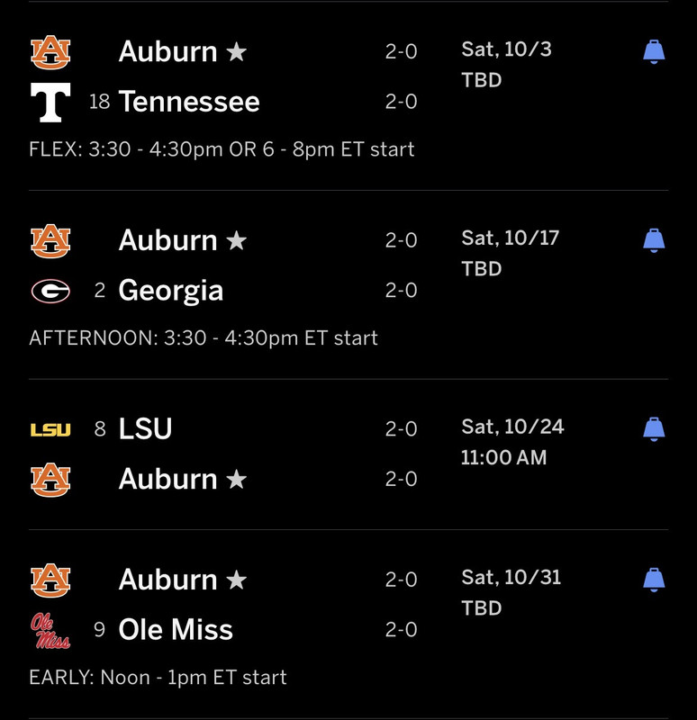Screen dimensions: 697x720
Task: Open the Georgia team name link
Action: tap(170, 291)
